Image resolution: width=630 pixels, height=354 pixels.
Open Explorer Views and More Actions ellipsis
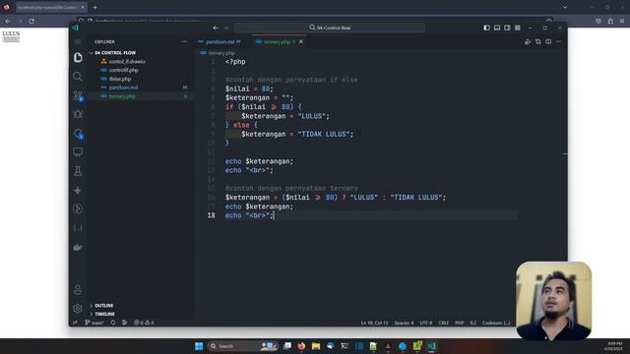pyautogui.click(x=184, y=41)
